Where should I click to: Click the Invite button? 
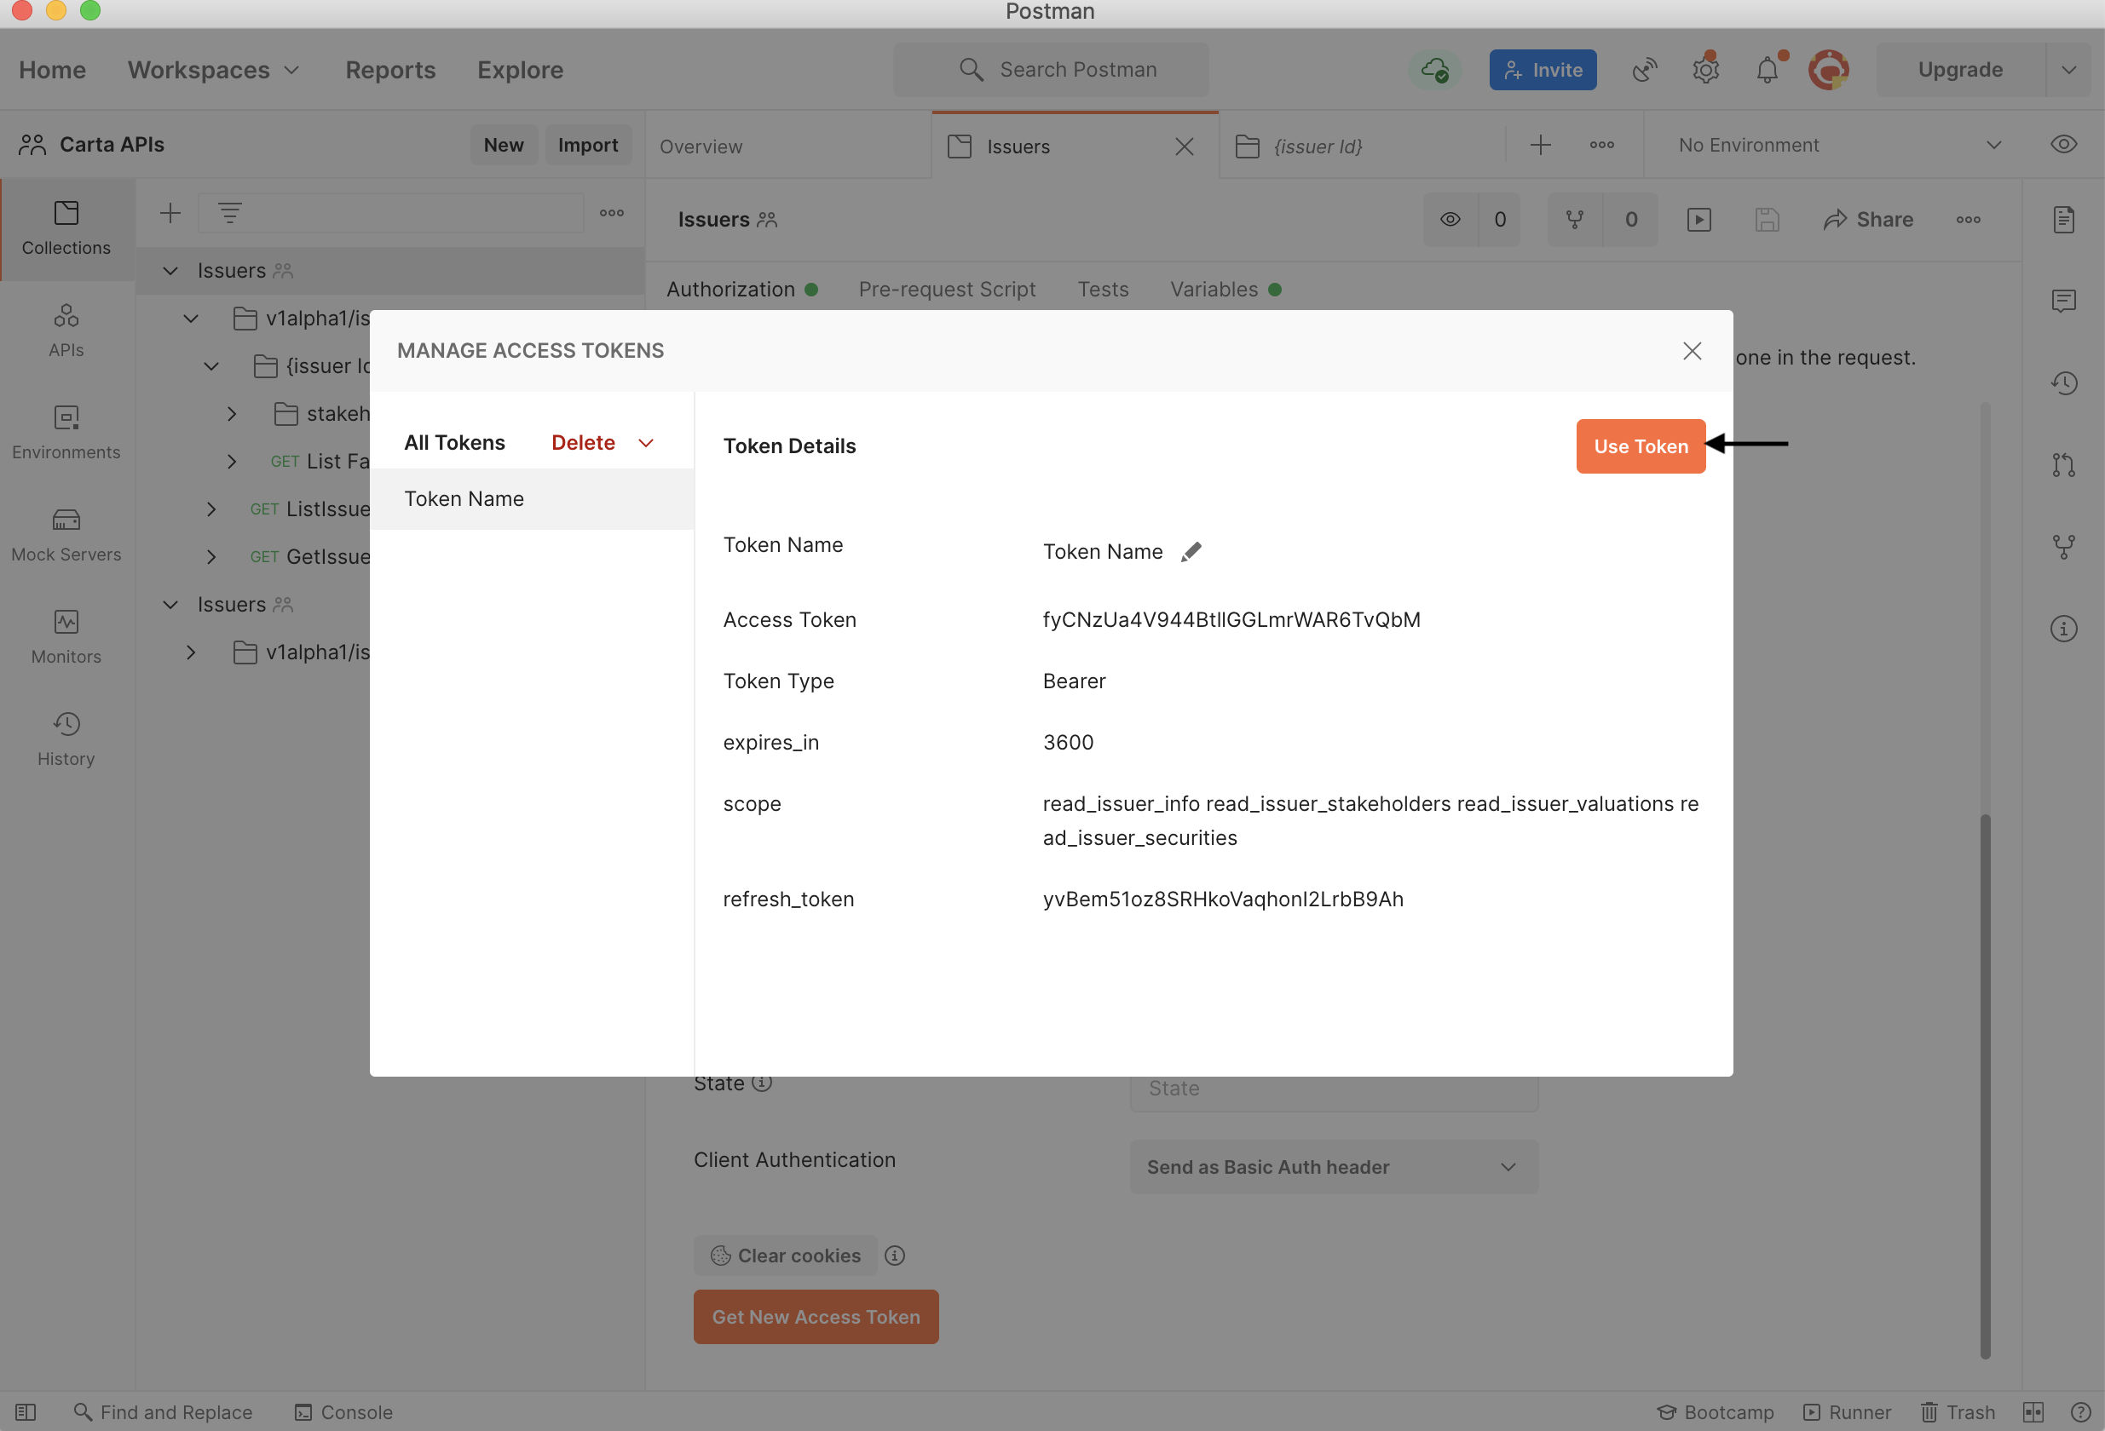pos(1543,70)
